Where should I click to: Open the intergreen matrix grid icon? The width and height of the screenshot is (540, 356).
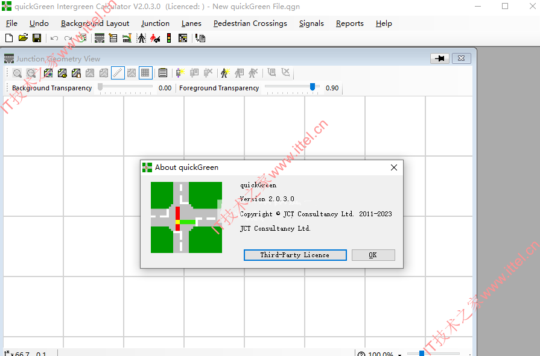click(x=183, y=38)
